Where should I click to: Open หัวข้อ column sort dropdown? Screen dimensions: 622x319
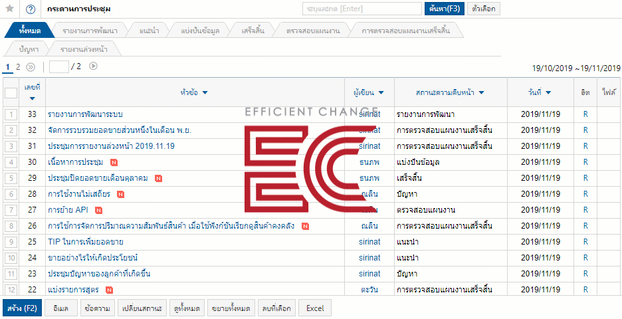205,93
